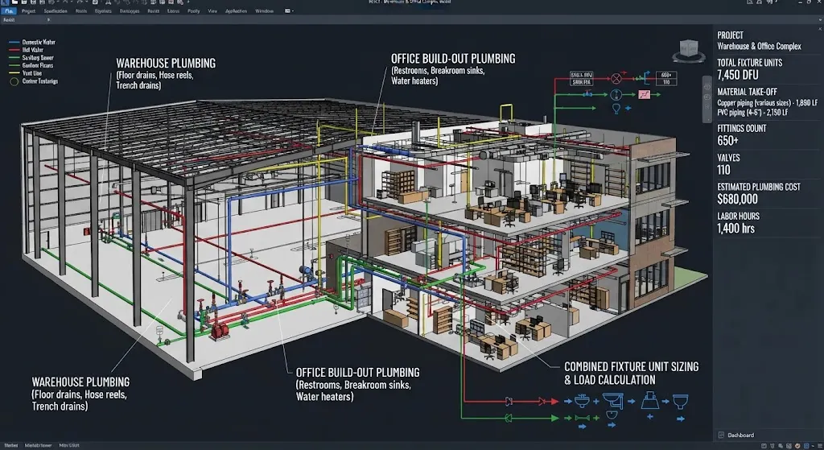The height and width of the screenshot is (450, 824).
Task: Select the round gauge symbol on green line
Action: [616, 95]
